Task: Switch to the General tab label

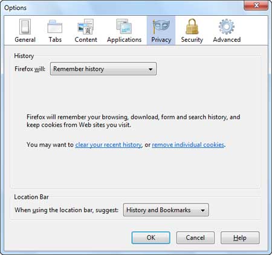Action: 25,39
